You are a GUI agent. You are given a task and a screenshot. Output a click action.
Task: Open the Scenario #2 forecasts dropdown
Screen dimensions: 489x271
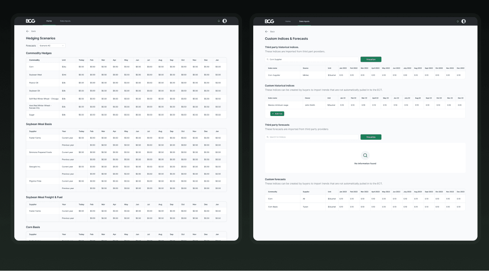click(x=52, y=45)
